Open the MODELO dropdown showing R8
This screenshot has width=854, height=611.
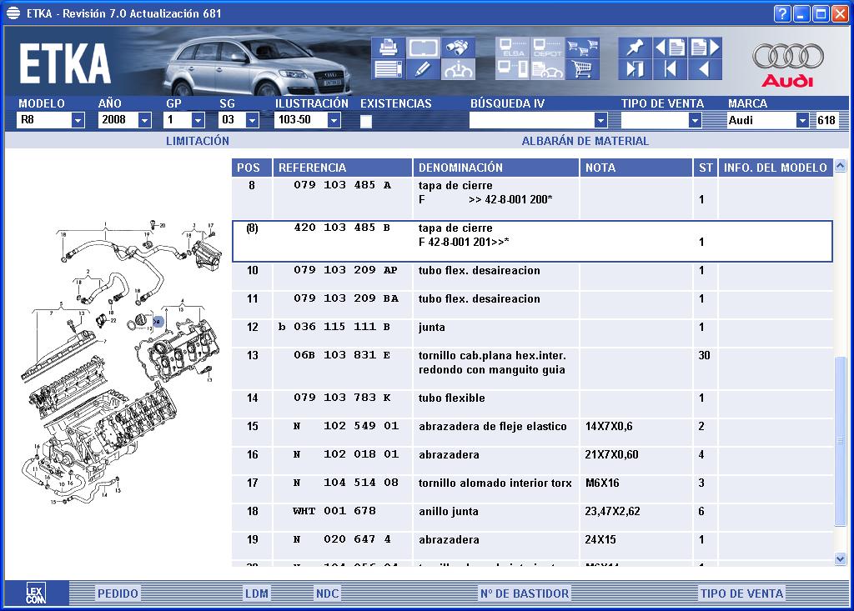pos(78,120)
